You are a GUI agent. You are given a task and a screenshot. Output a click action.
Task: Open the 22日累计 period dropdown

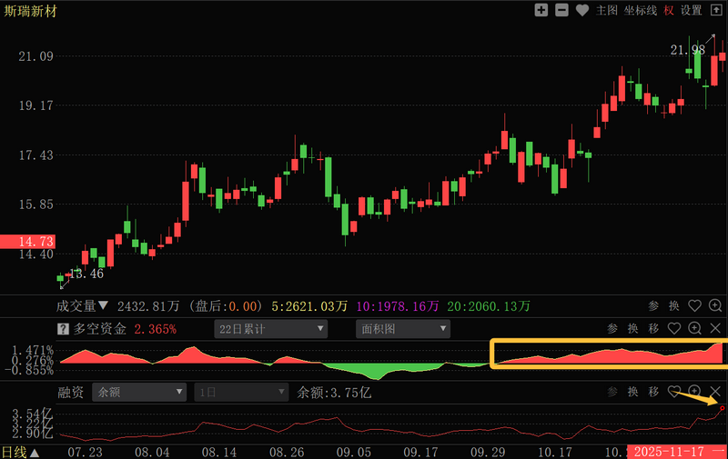pyautogui.click(x=270, y=329)
